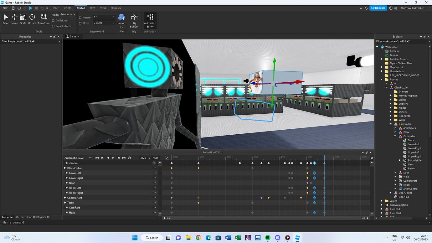Enable the Collisions checkbox

point(54,21)
